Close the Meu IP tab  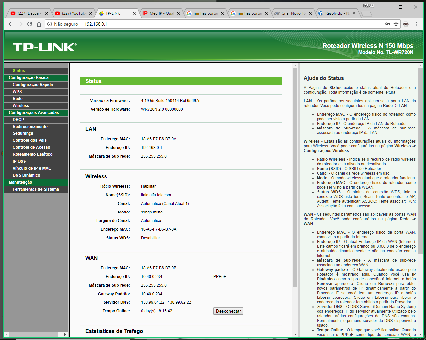pos(178,13)
